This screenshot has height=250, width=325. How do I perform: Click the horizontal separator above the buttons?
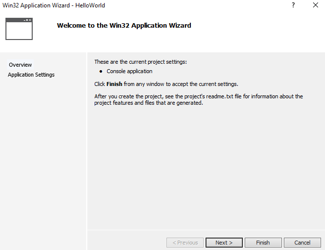(x=206, y=230)
